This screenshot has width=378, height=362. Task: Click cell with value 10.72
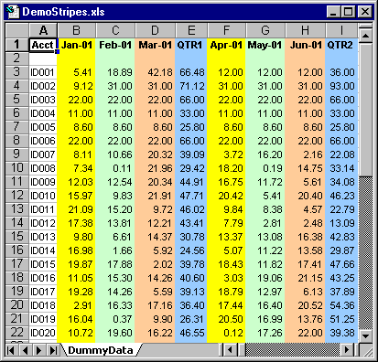click(x=76, y=333)
